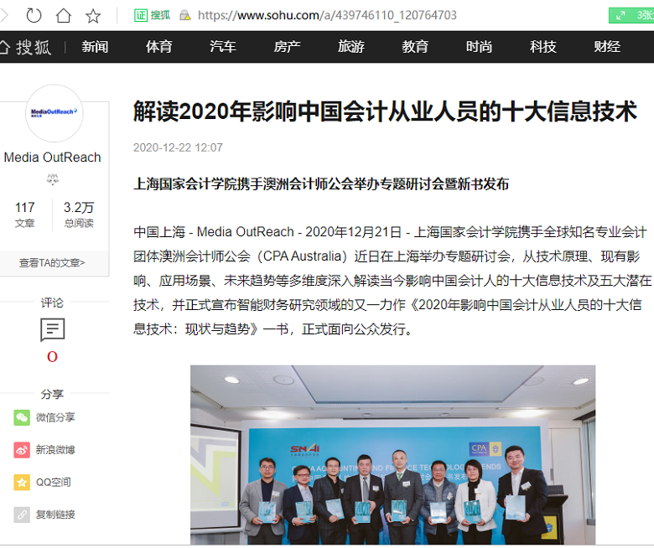Open the Media OutReach author name link

click(x=52, y=158)
